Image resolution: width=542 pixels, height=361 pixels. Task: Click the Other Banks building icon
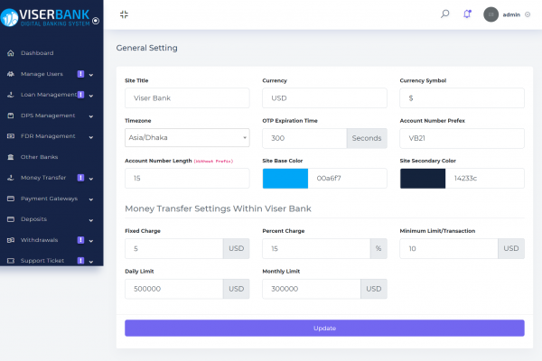point(11,157)
